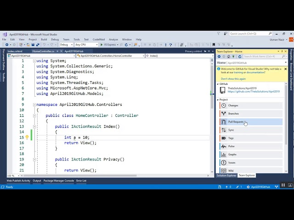Click the Save All toolbar icon

(x=38, y=45)
